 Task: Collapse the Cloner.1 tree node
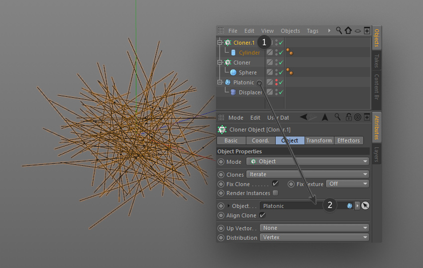tap(220, 42)
